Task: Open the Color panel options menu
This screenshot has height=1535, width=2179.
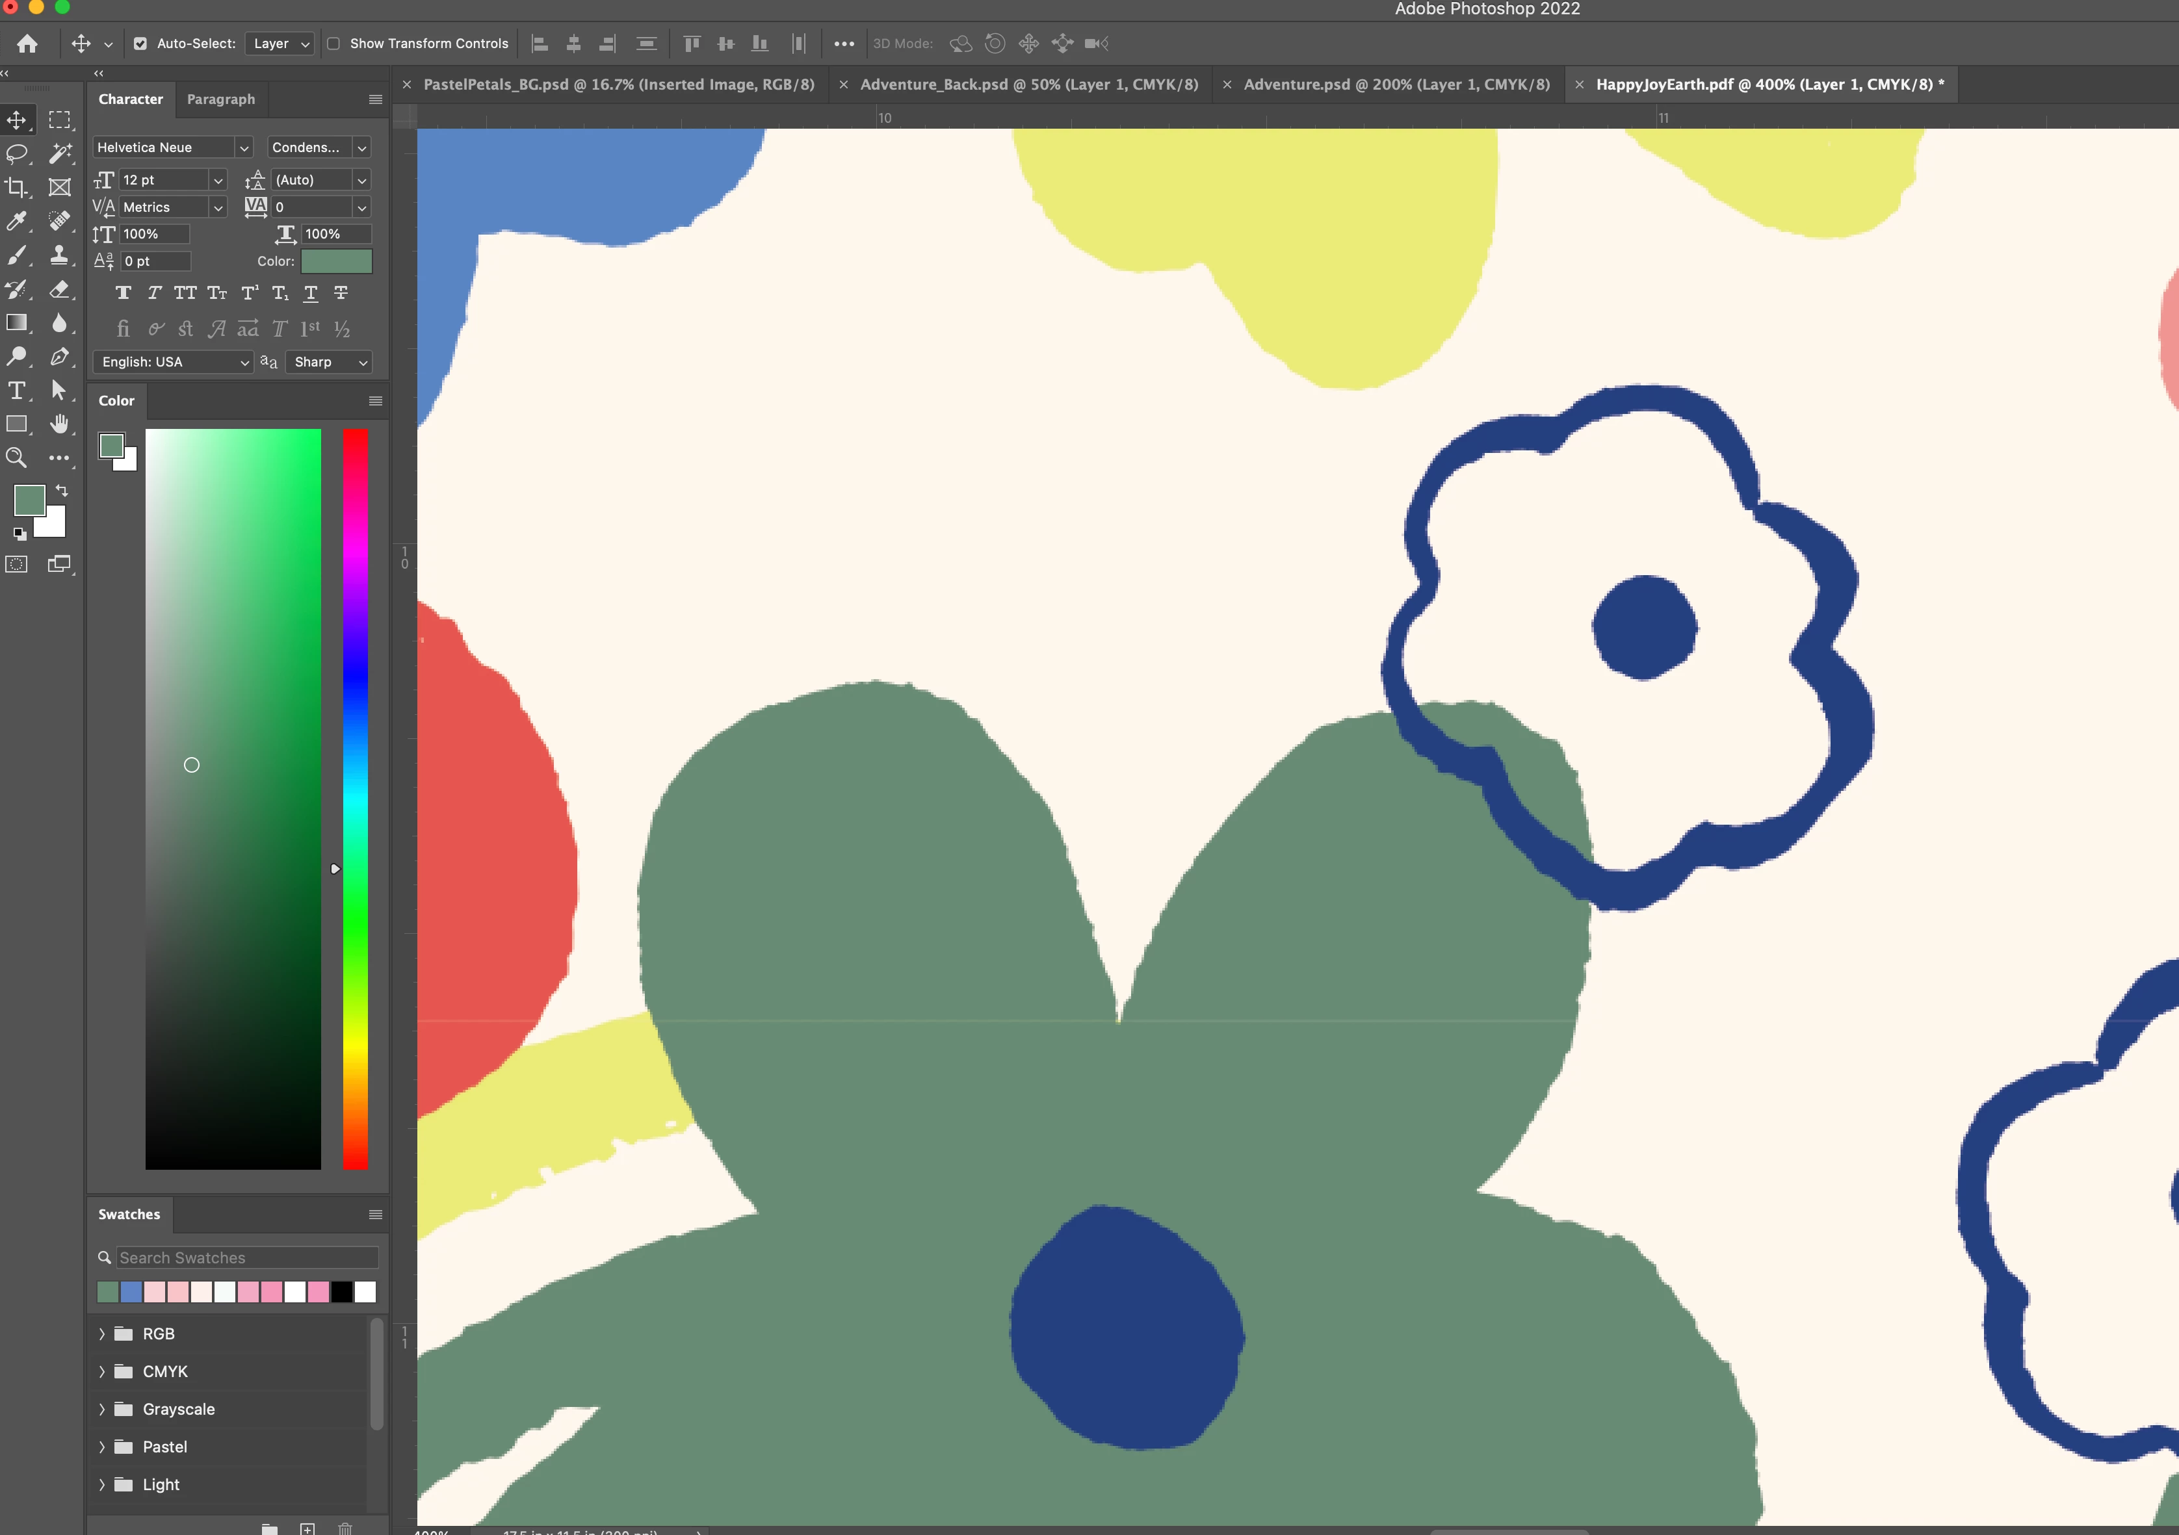Action: (376, 400)
